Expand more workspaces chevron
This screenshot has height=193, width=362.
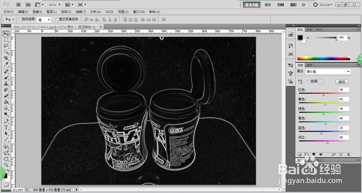[303, 5]
